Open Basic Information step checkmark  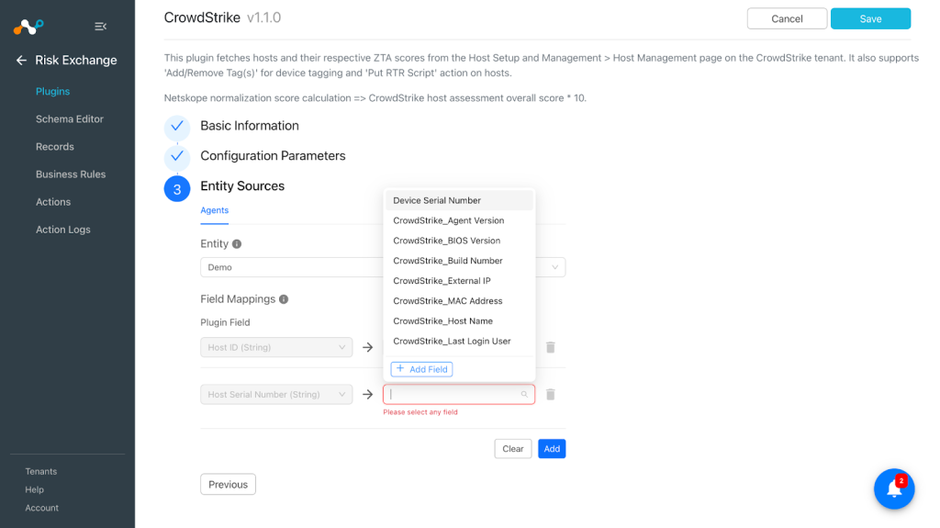[x=177, y=127]
